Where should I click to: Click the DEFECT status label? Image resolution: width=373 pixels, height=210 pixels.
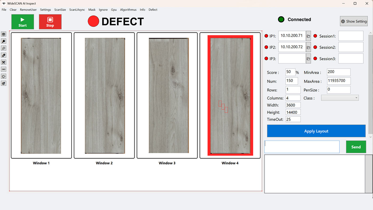(x=123, y=22)
